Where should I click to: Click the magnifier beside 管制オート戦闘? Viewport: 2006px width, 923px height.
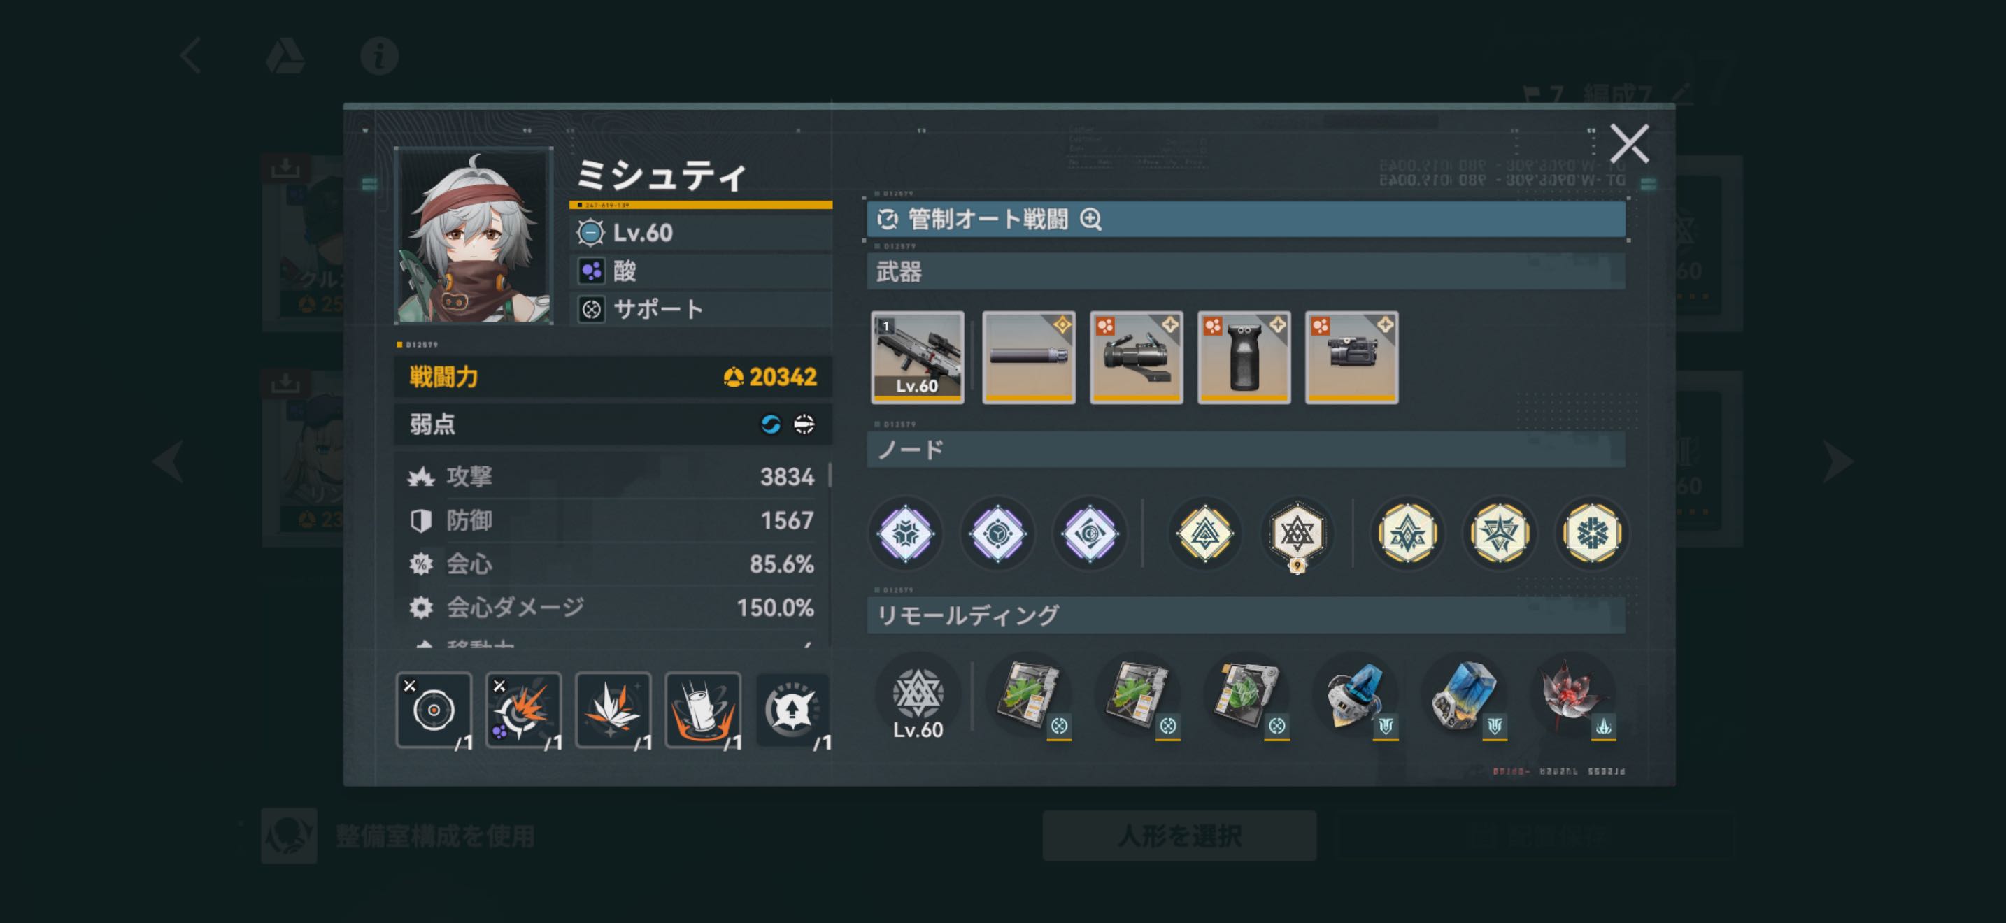tap(1091, 220)
